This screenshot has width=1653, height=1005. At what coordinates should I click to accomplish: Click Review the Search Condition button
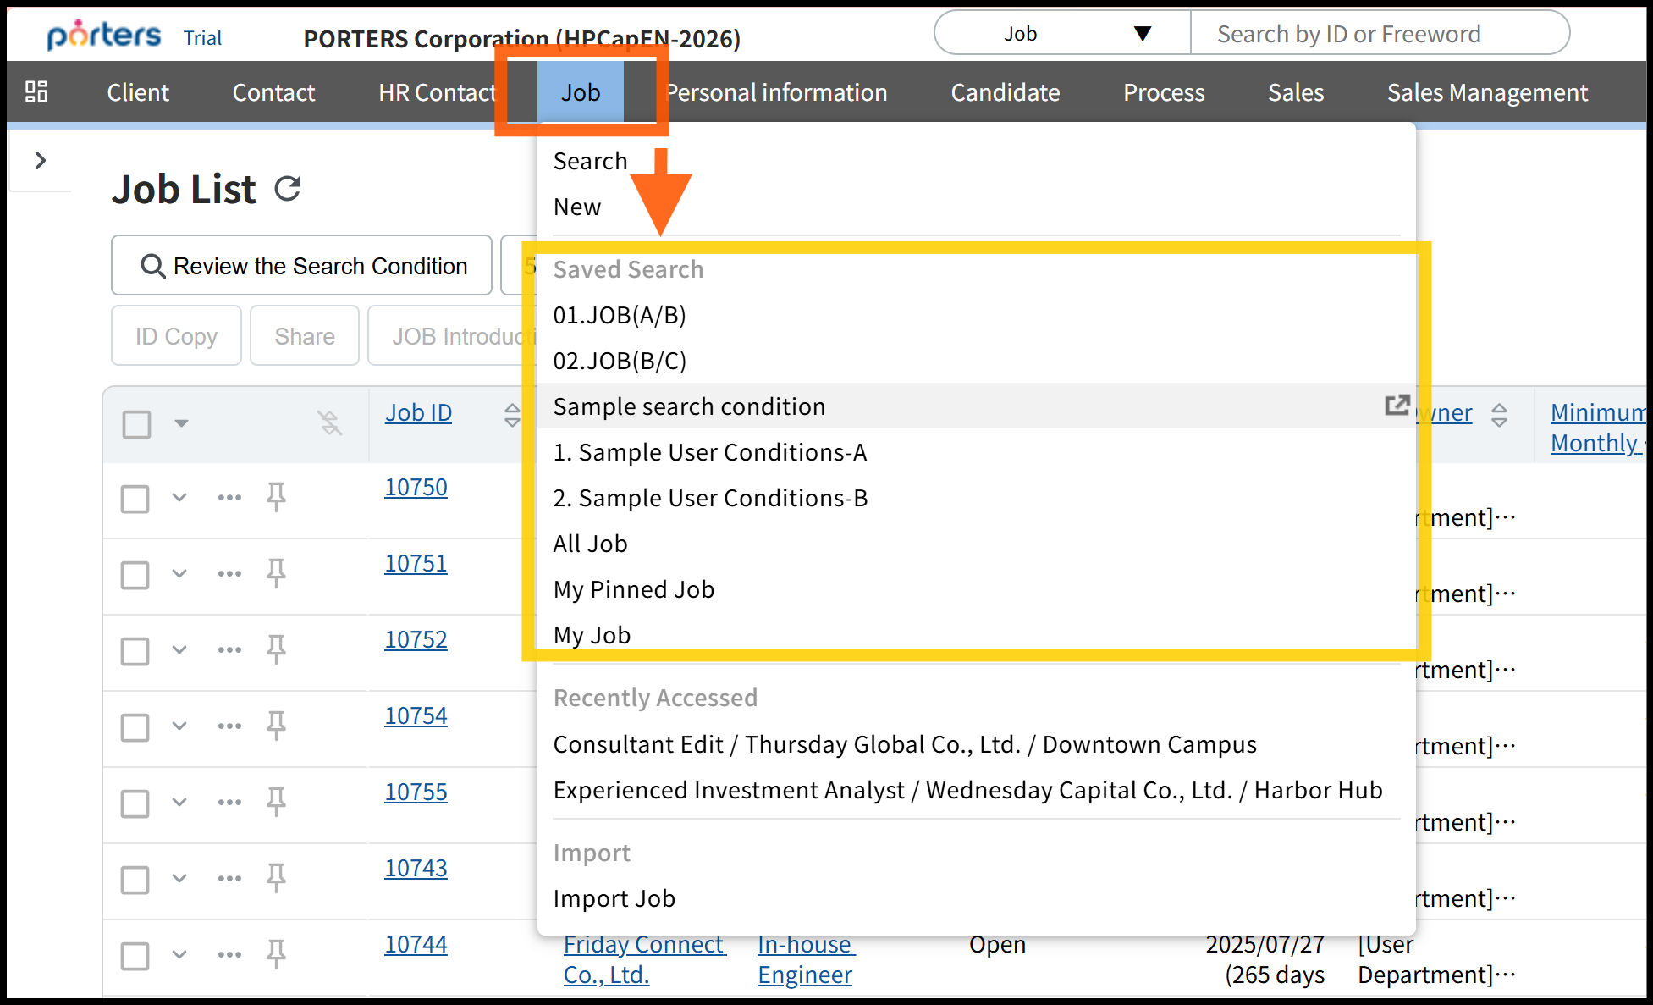302,266
